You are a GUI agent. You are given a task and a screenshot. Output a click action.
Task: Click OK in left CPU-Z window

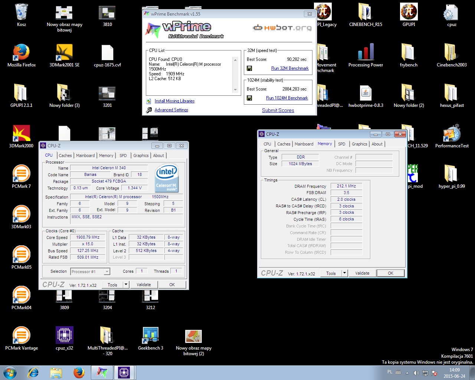172,285
